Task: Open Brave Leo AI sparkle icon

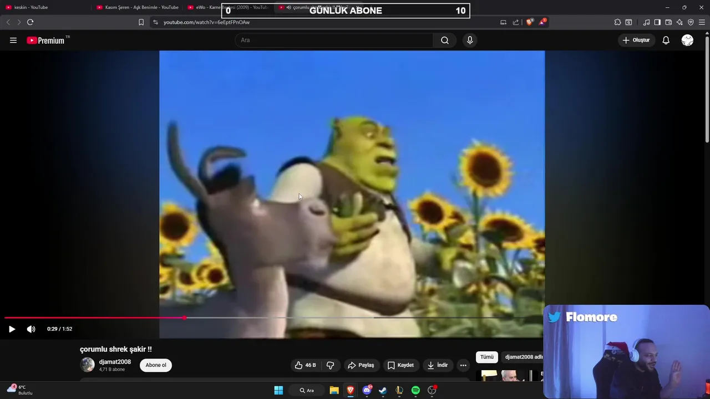Action: (679, 22)
